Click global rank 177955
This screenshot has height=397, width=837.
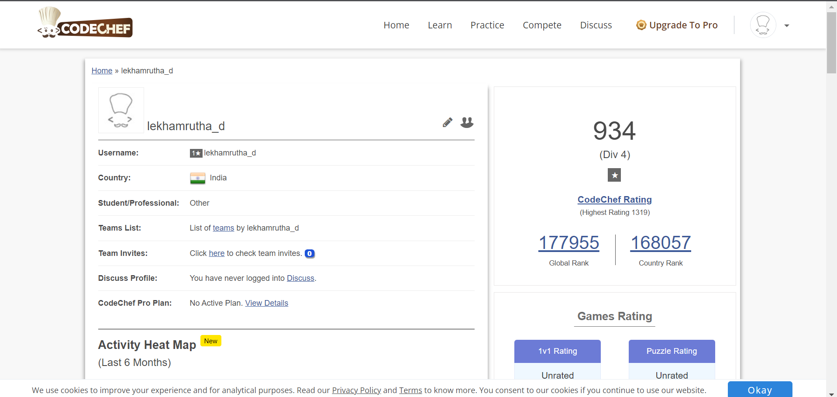click(569, 243)
